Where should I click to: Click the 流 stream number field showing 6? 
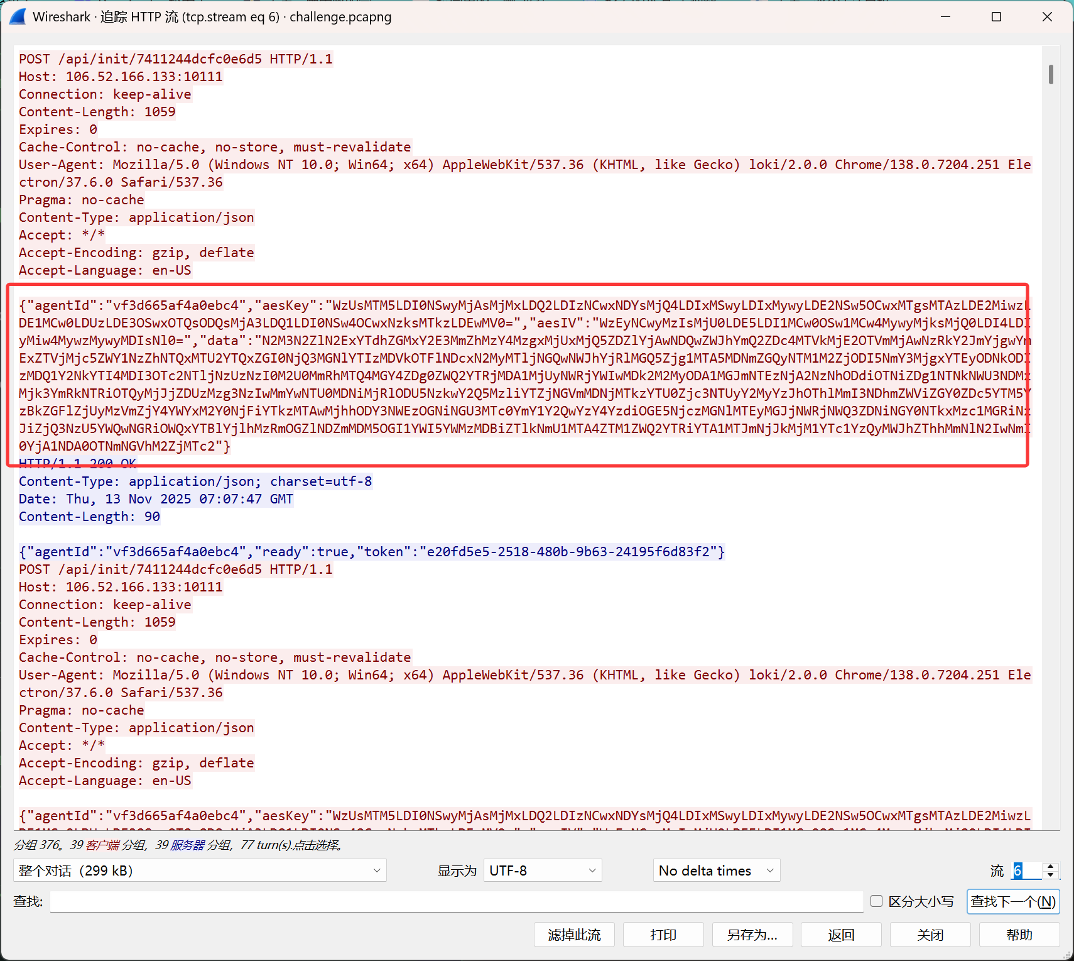[1027, 870]
